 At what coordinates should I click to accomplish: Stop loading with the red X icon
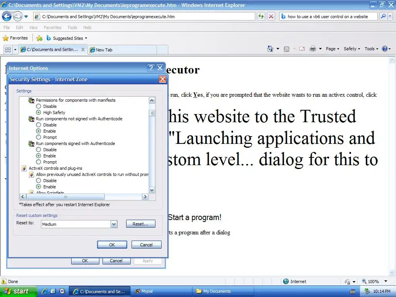(271, 16)
